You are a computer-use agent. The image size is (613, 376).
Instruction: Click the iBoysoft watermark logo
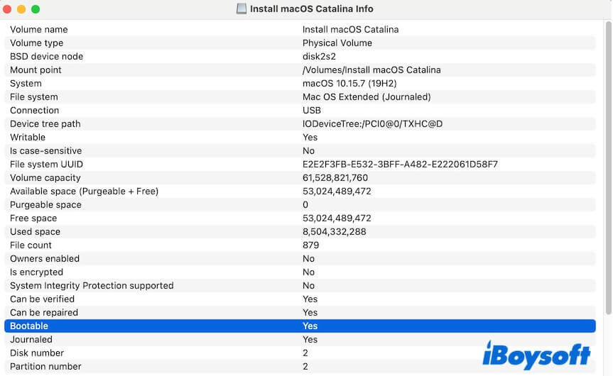tap(536, 355)
